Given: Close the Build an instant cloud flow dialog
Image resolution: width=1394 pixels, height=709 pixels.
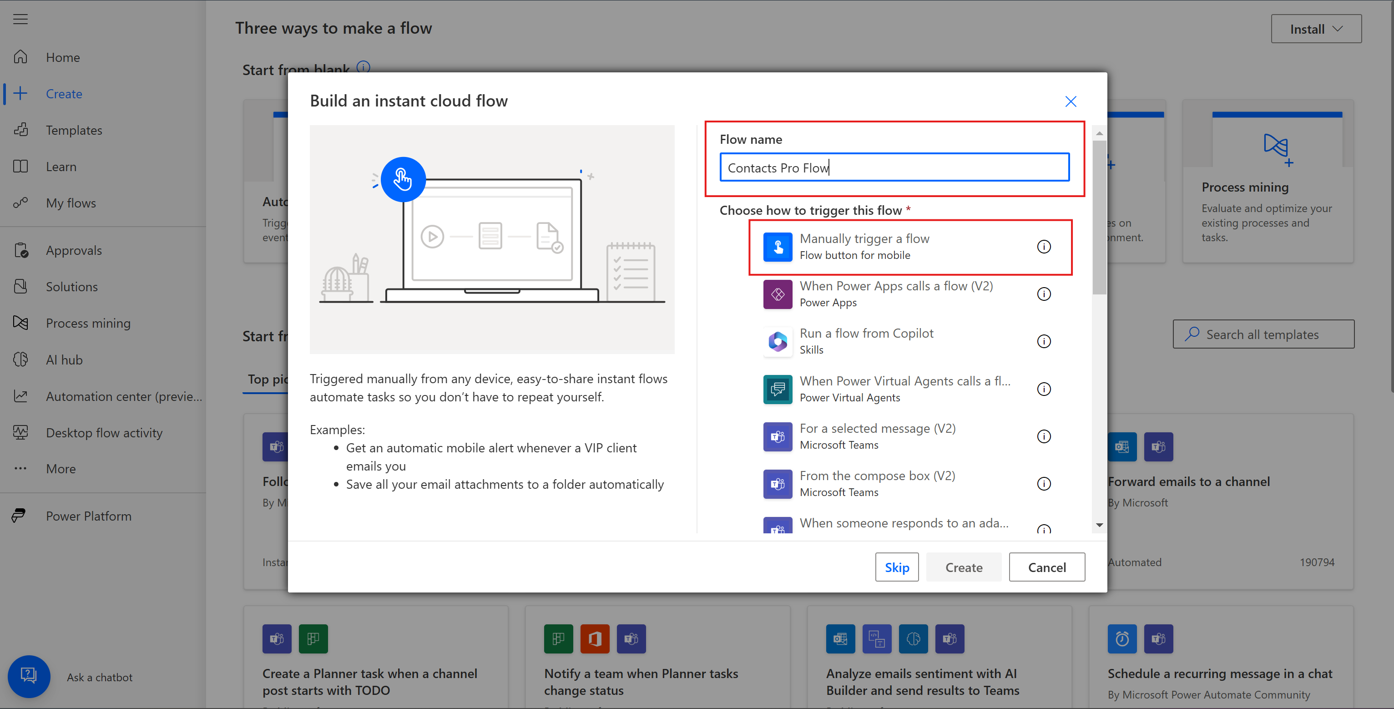Looking at the screenshot, I should coord(1071,101).
